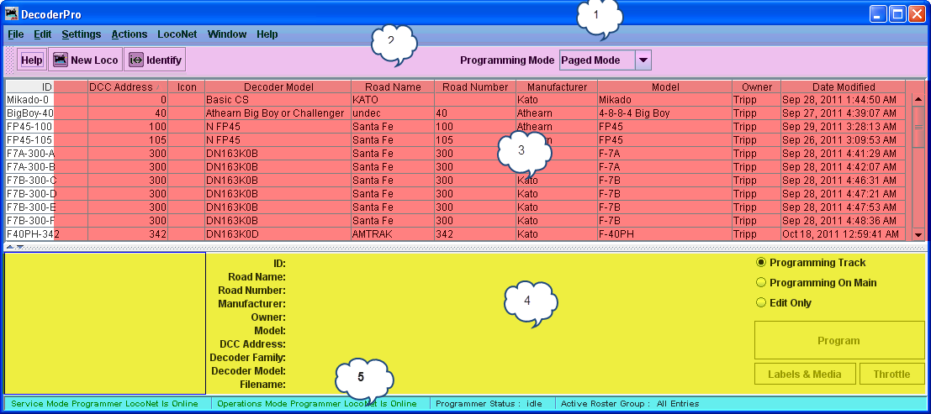The image size is (931, 414).
Task: Open the Programming Mode dropdown
Action: (643, 60)
